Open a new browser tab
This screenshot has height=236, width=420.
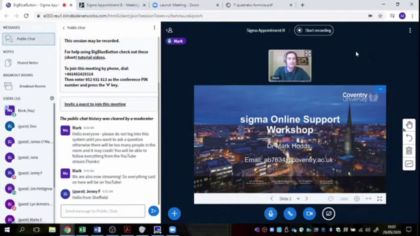point(303,5)
